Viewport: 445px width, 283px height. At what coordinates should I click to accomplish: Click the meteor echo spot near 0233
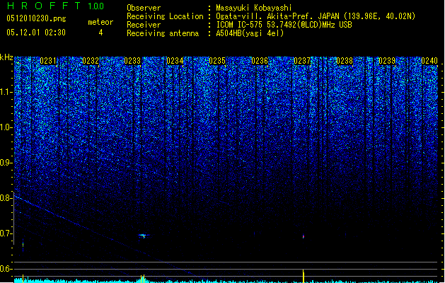[144, 236]
